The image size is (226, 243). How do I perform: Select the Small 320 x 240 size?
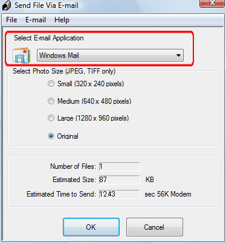coord(51,83)
